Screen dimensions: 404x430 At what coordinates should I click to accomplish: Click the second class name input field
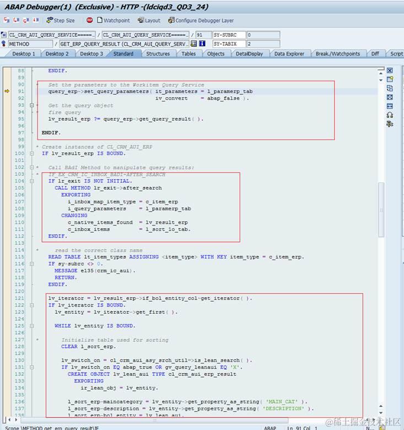(146, 35)
